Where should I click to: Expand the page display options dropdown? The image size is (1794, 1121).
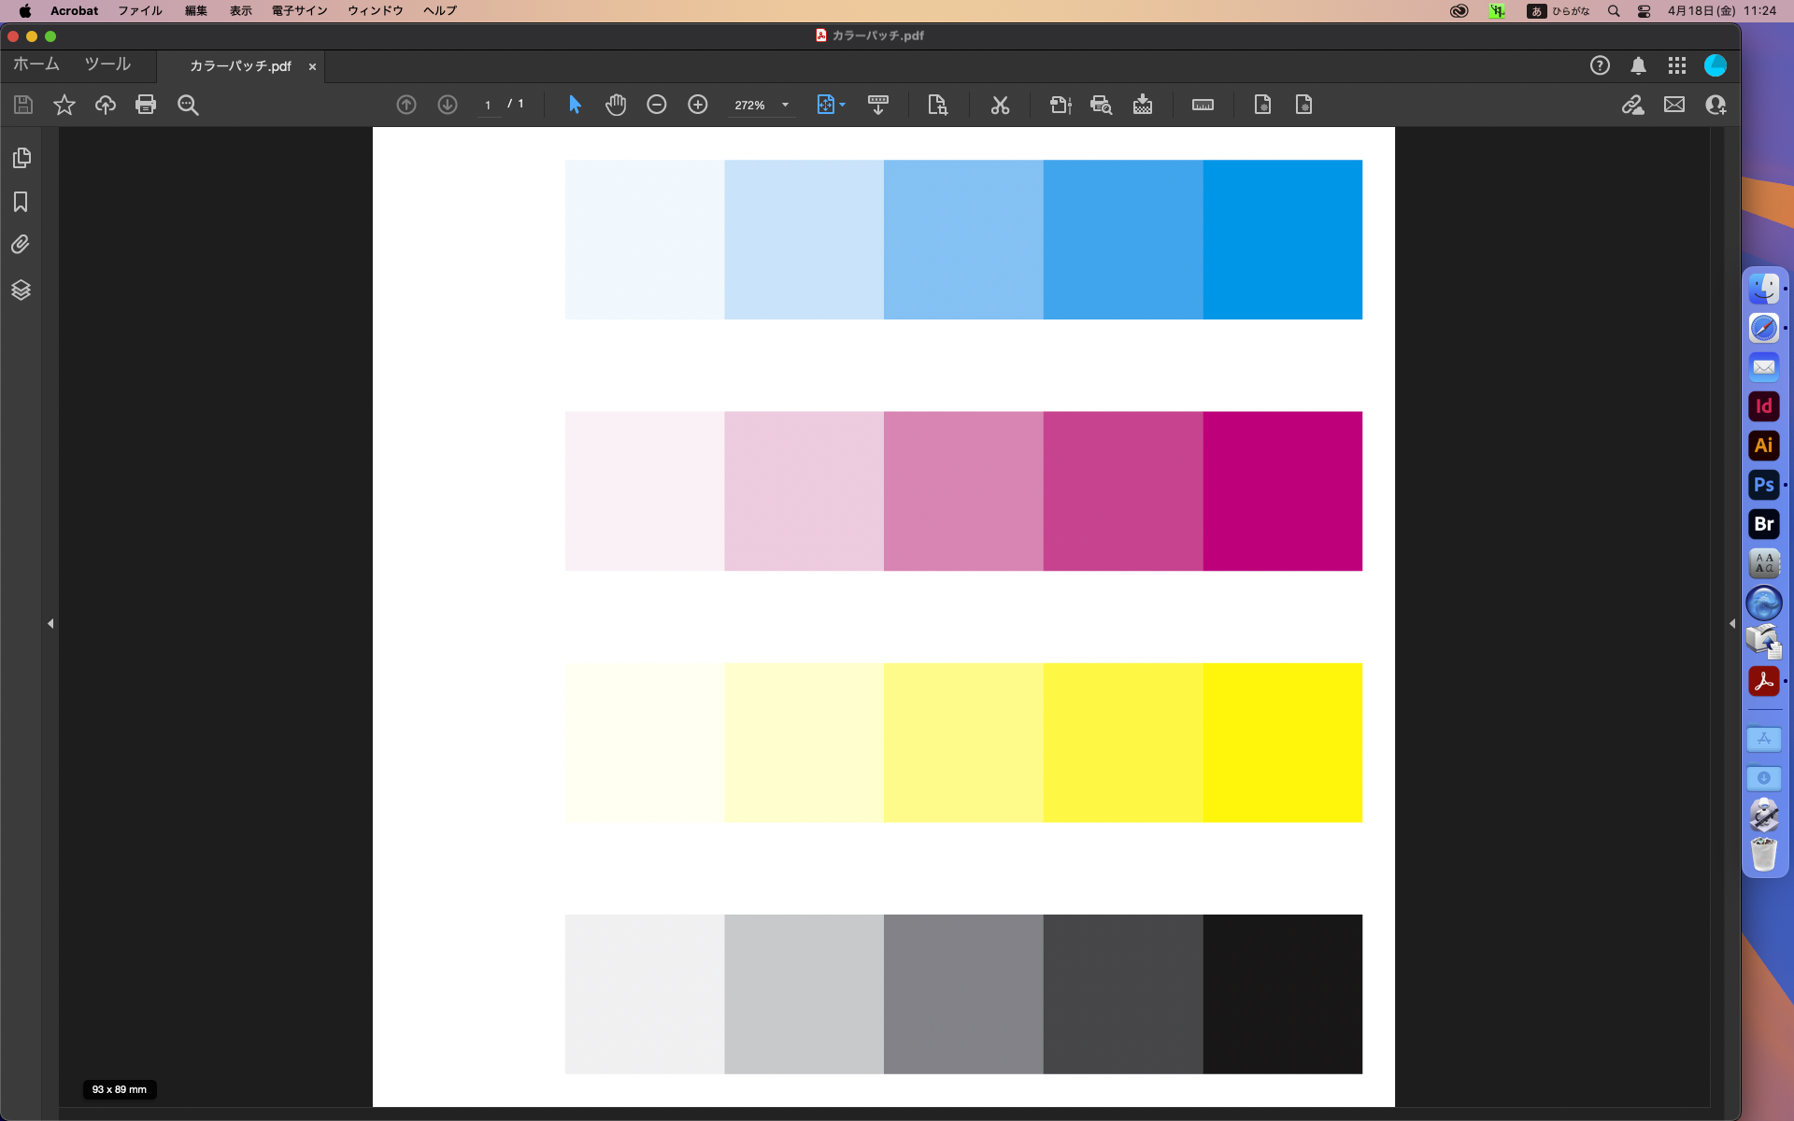(832, 105)
